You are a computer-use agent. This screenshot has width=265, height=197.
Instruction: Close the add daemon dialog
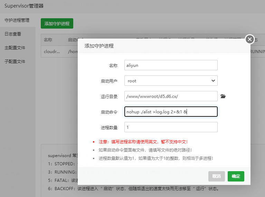[249, 39]
